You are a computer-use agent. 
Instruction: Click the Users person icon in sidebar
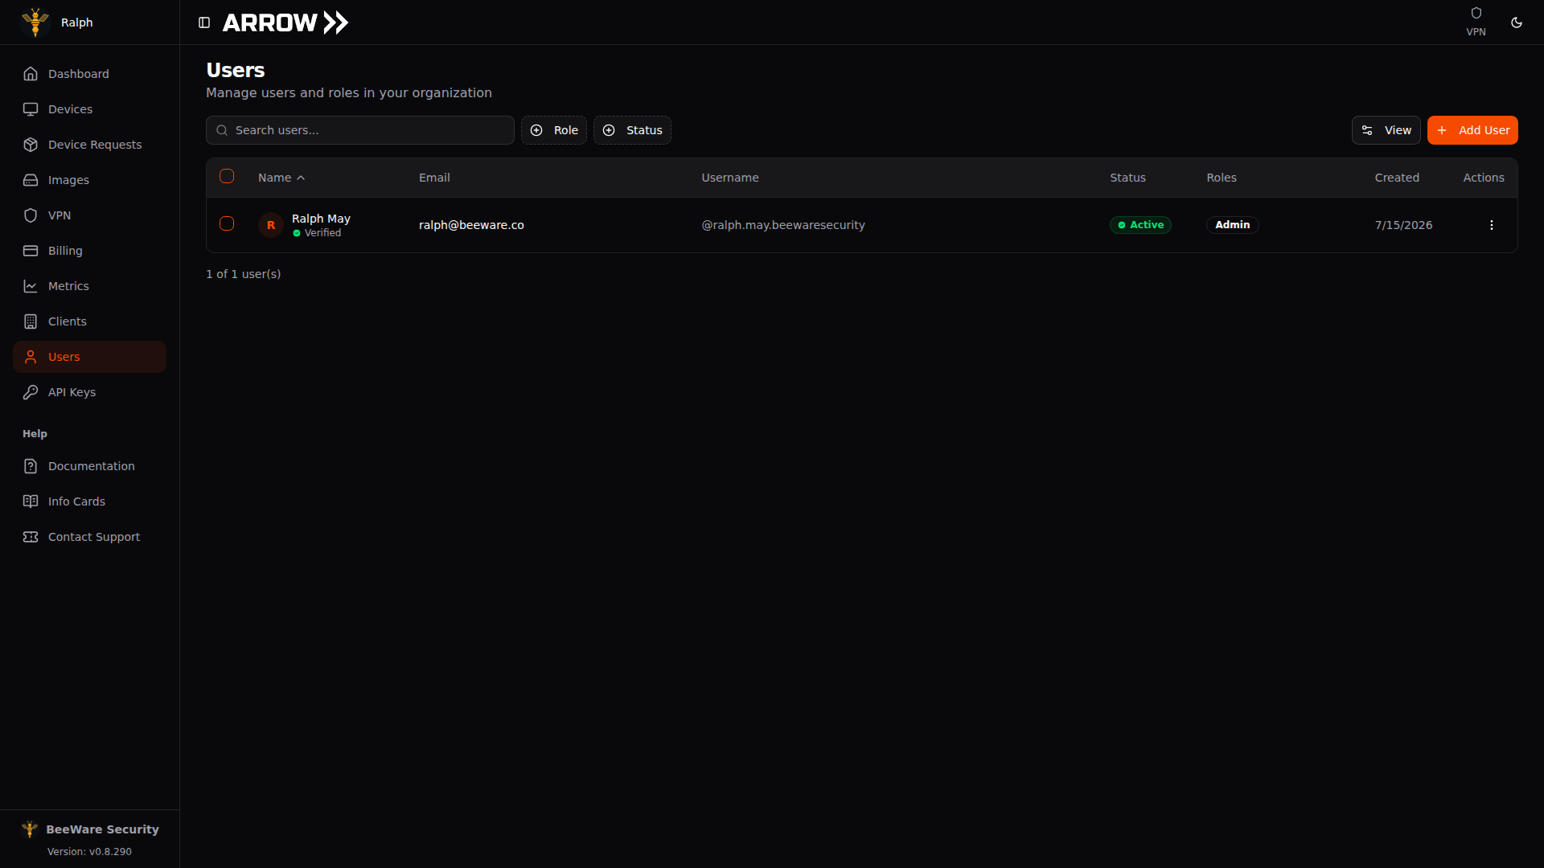point(31,357)
